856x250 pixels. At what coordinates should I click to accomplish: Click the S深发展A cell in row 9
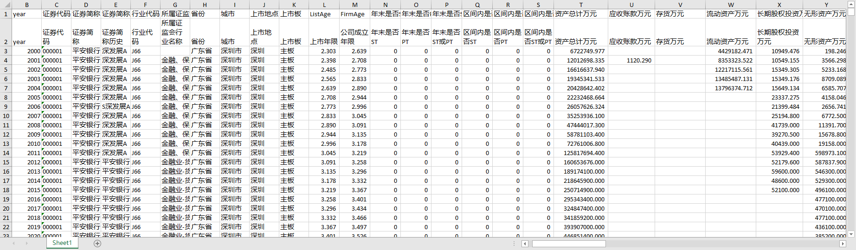click(116, 106)
